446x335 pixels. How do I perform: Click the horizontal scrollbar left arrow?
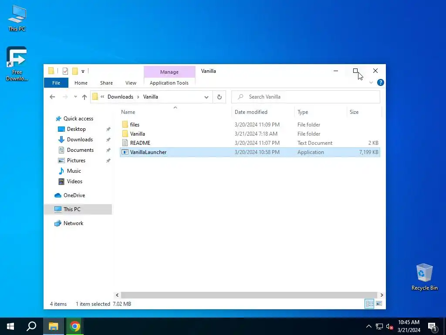tap(117, 295)
